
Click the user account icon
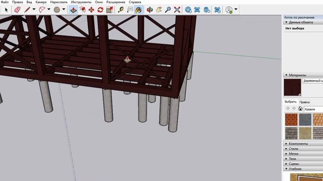pyautogui.click(x=229, y=10)
